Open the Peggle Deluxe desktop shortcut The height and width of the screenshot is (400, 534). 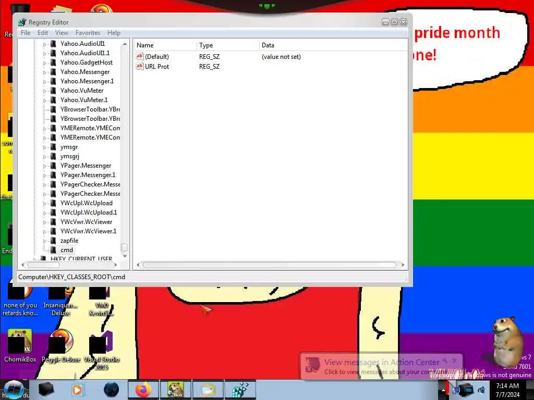coord(61,346)
